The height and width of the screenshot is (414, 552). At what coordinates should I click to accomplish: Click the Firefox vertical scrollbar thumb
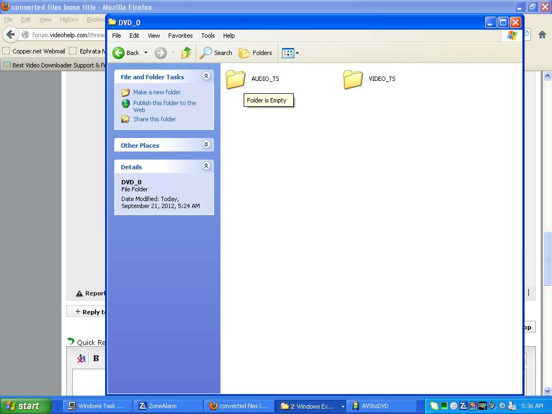click(548, 259)
